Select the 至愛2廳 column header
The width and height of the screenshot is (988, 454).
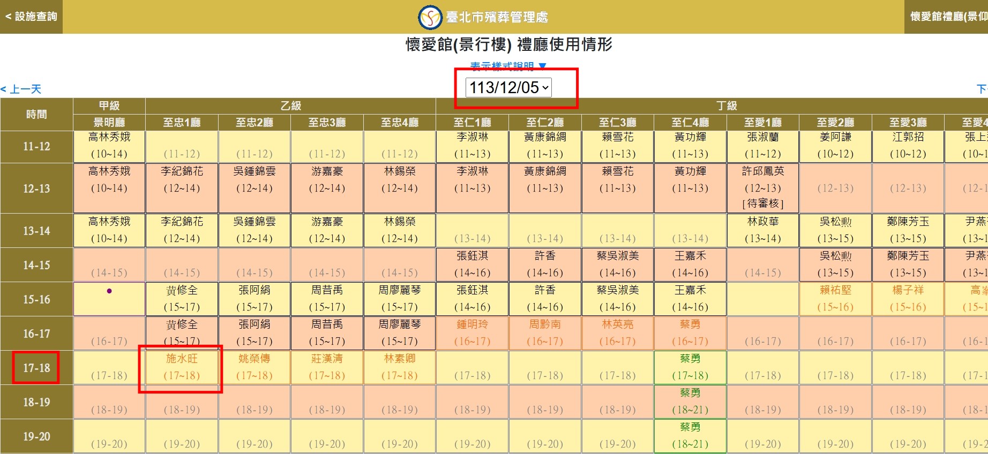[x=835, y=123]
